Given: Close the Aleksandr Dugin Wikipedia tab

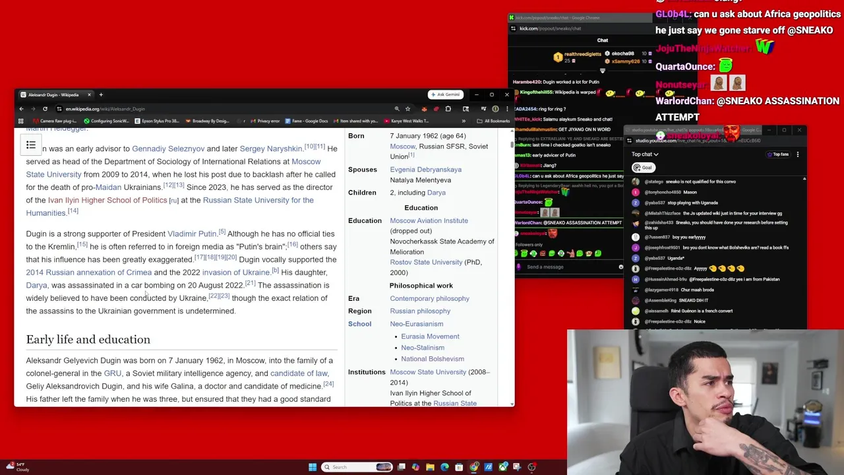Looking at the screenshot, I should click(x=89, y=94).
